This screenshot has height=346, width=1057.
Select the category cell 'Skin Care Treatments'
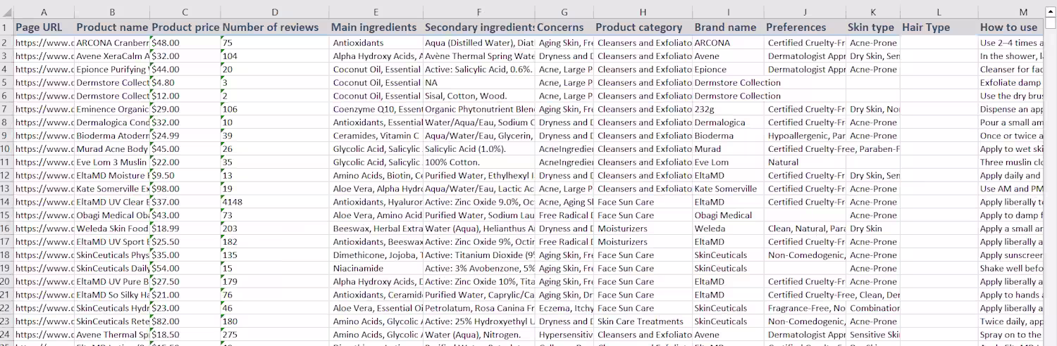[x=643, y=321]
